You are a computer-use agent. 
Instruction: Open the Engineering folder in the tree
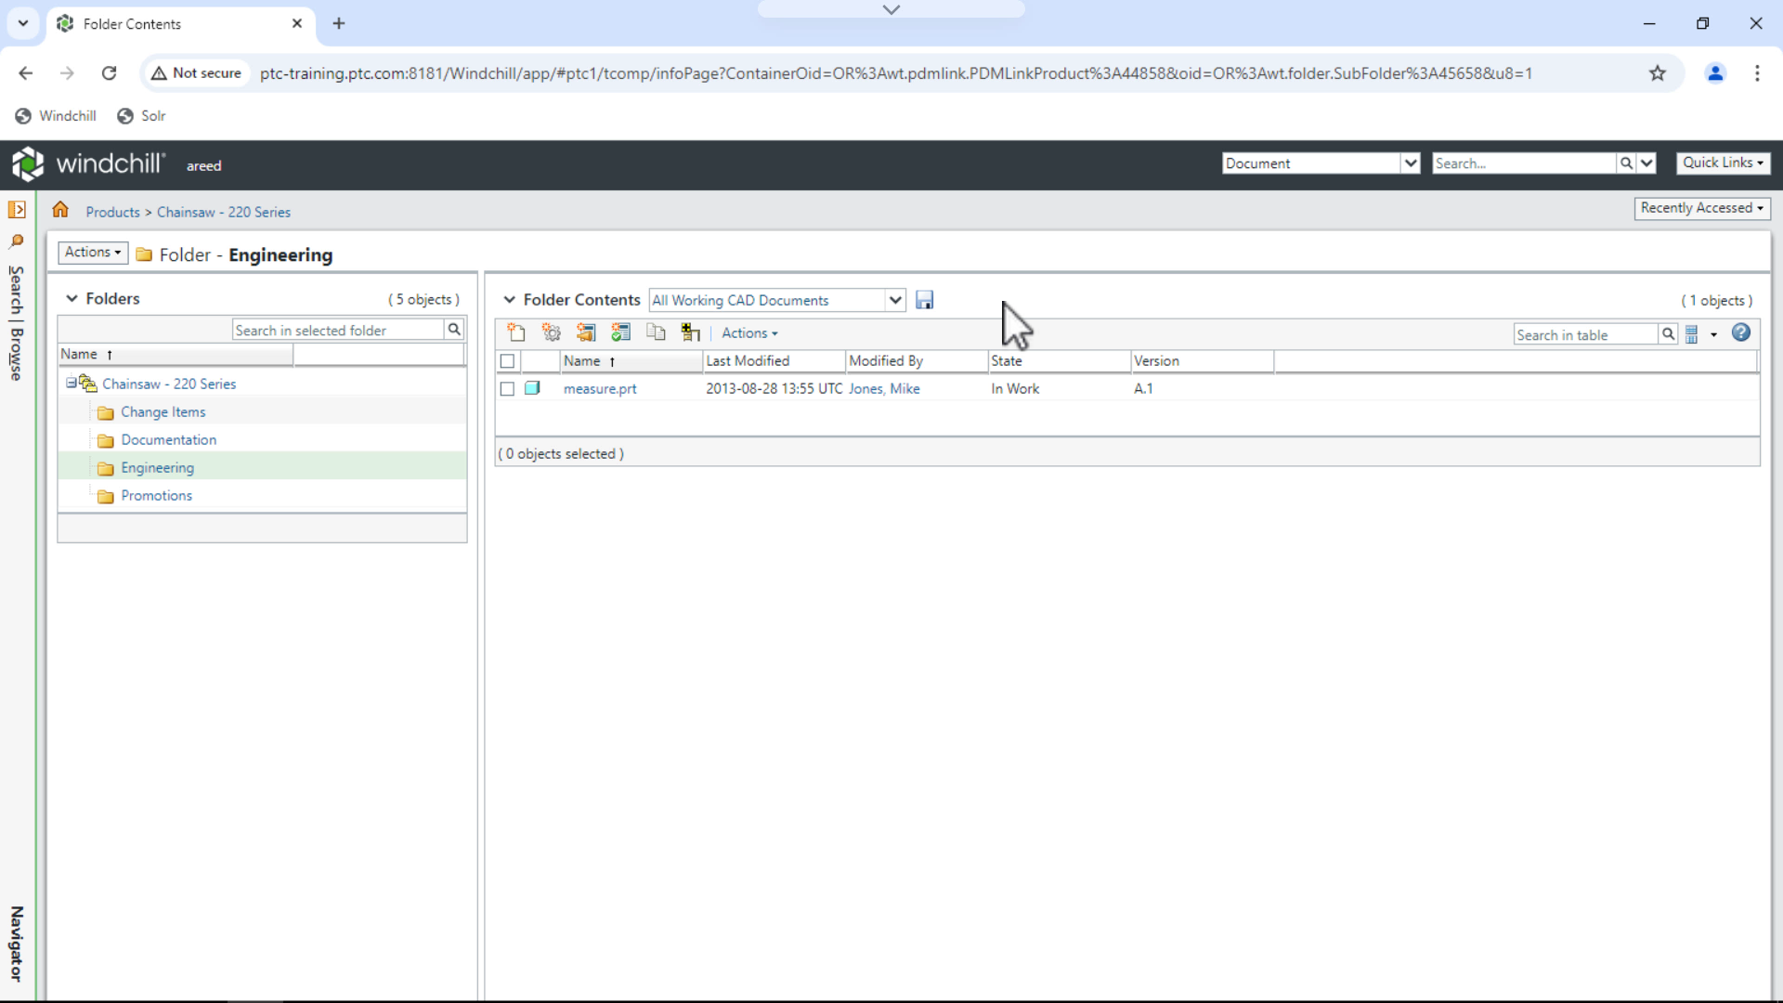(158, 467)
